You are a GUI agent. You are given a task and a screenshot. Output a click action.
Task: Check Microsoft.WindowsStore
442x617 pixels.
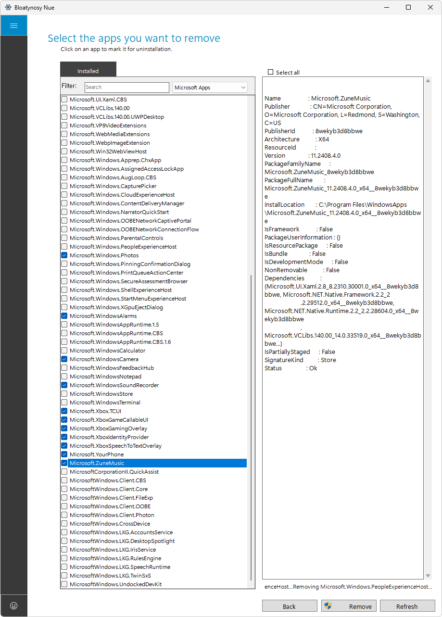pyautogui.click(x=64, y=394)
